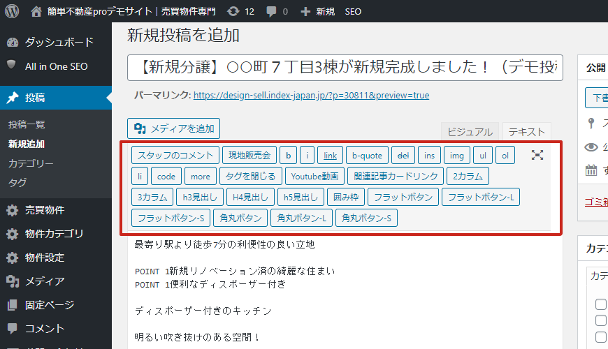
Task: Click the メディアを追加 button
Action: 174,128
